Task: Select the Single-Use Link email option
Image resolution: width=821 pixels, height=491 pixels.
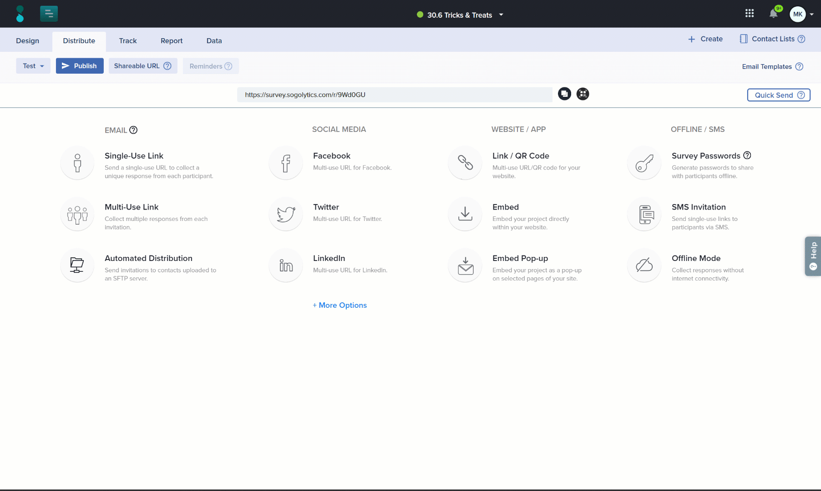Action: pos(134,155)
